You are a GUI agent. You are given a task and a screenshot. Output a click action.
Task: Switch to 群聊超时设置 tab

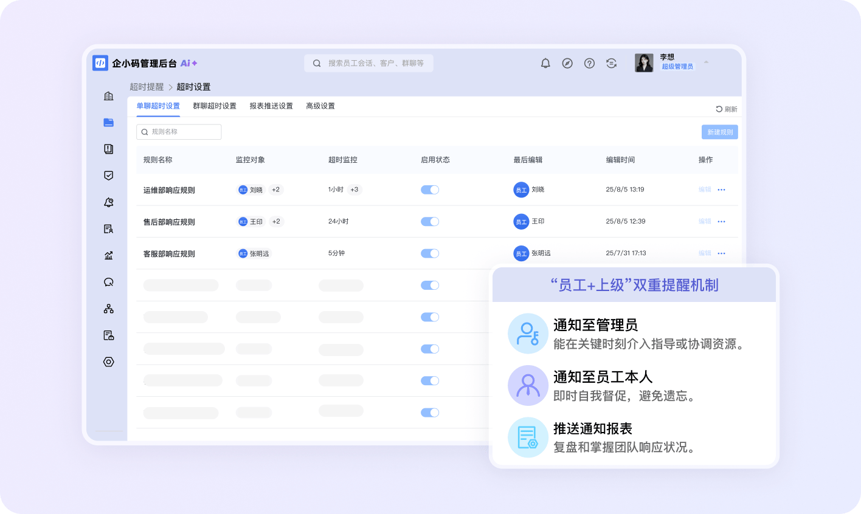tap(215, 106)
